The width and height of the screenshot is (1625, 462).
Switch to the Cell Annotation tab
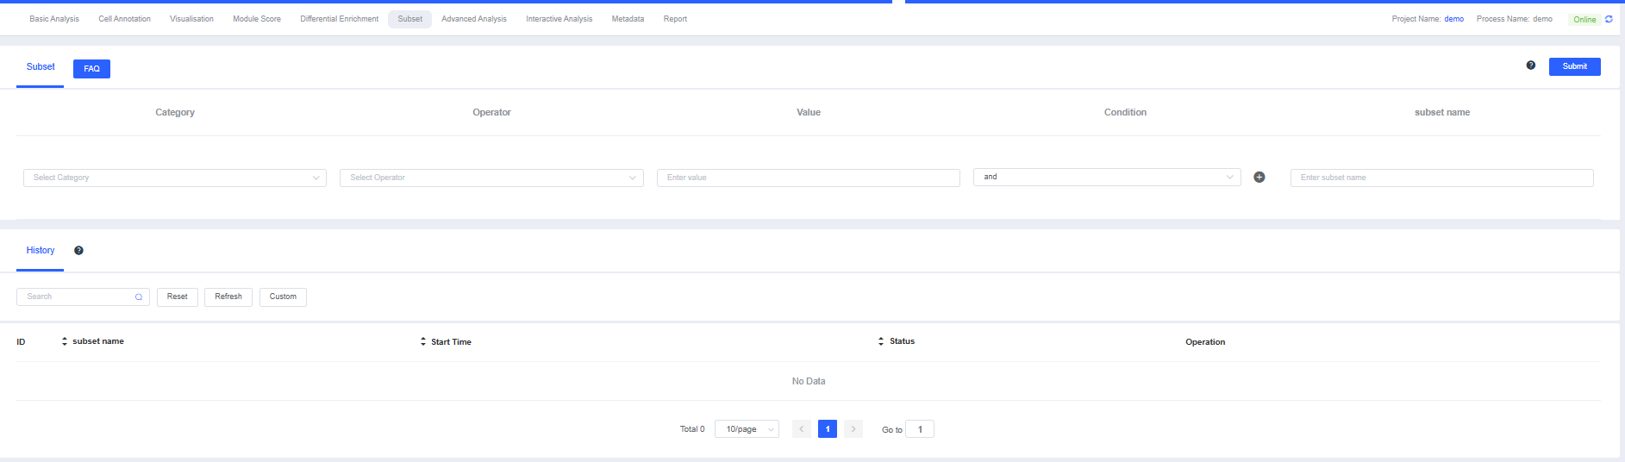(124, 19)
